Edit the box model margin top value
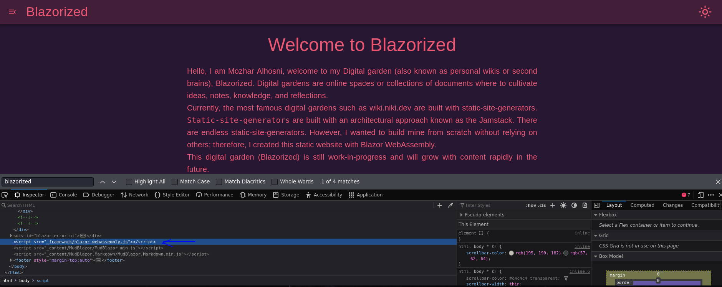 [x=658, y=274]
